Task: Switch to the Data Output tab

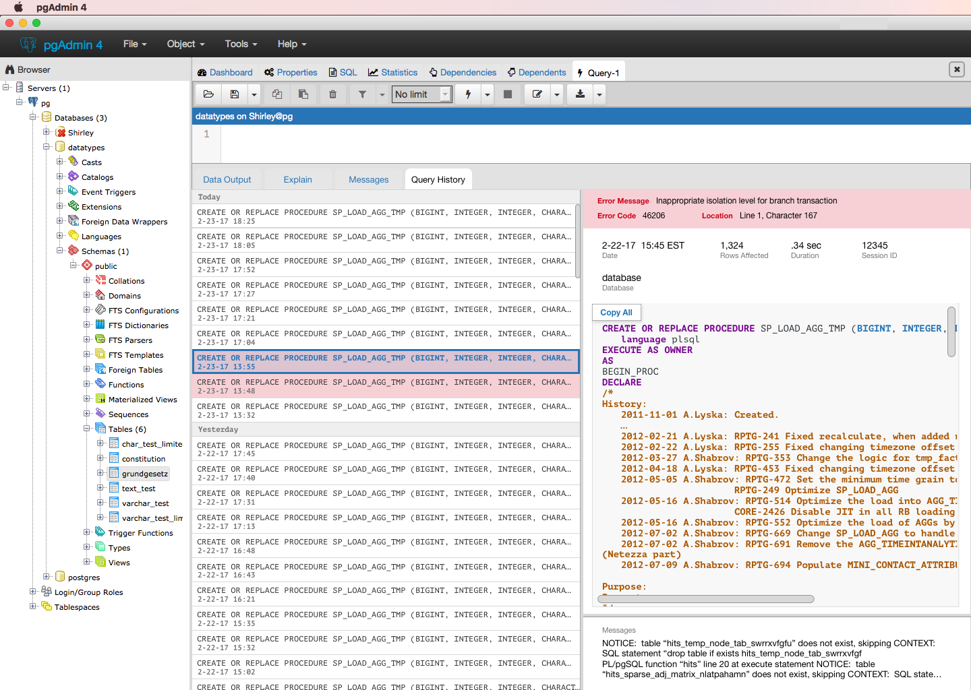Action: [227, 179]
